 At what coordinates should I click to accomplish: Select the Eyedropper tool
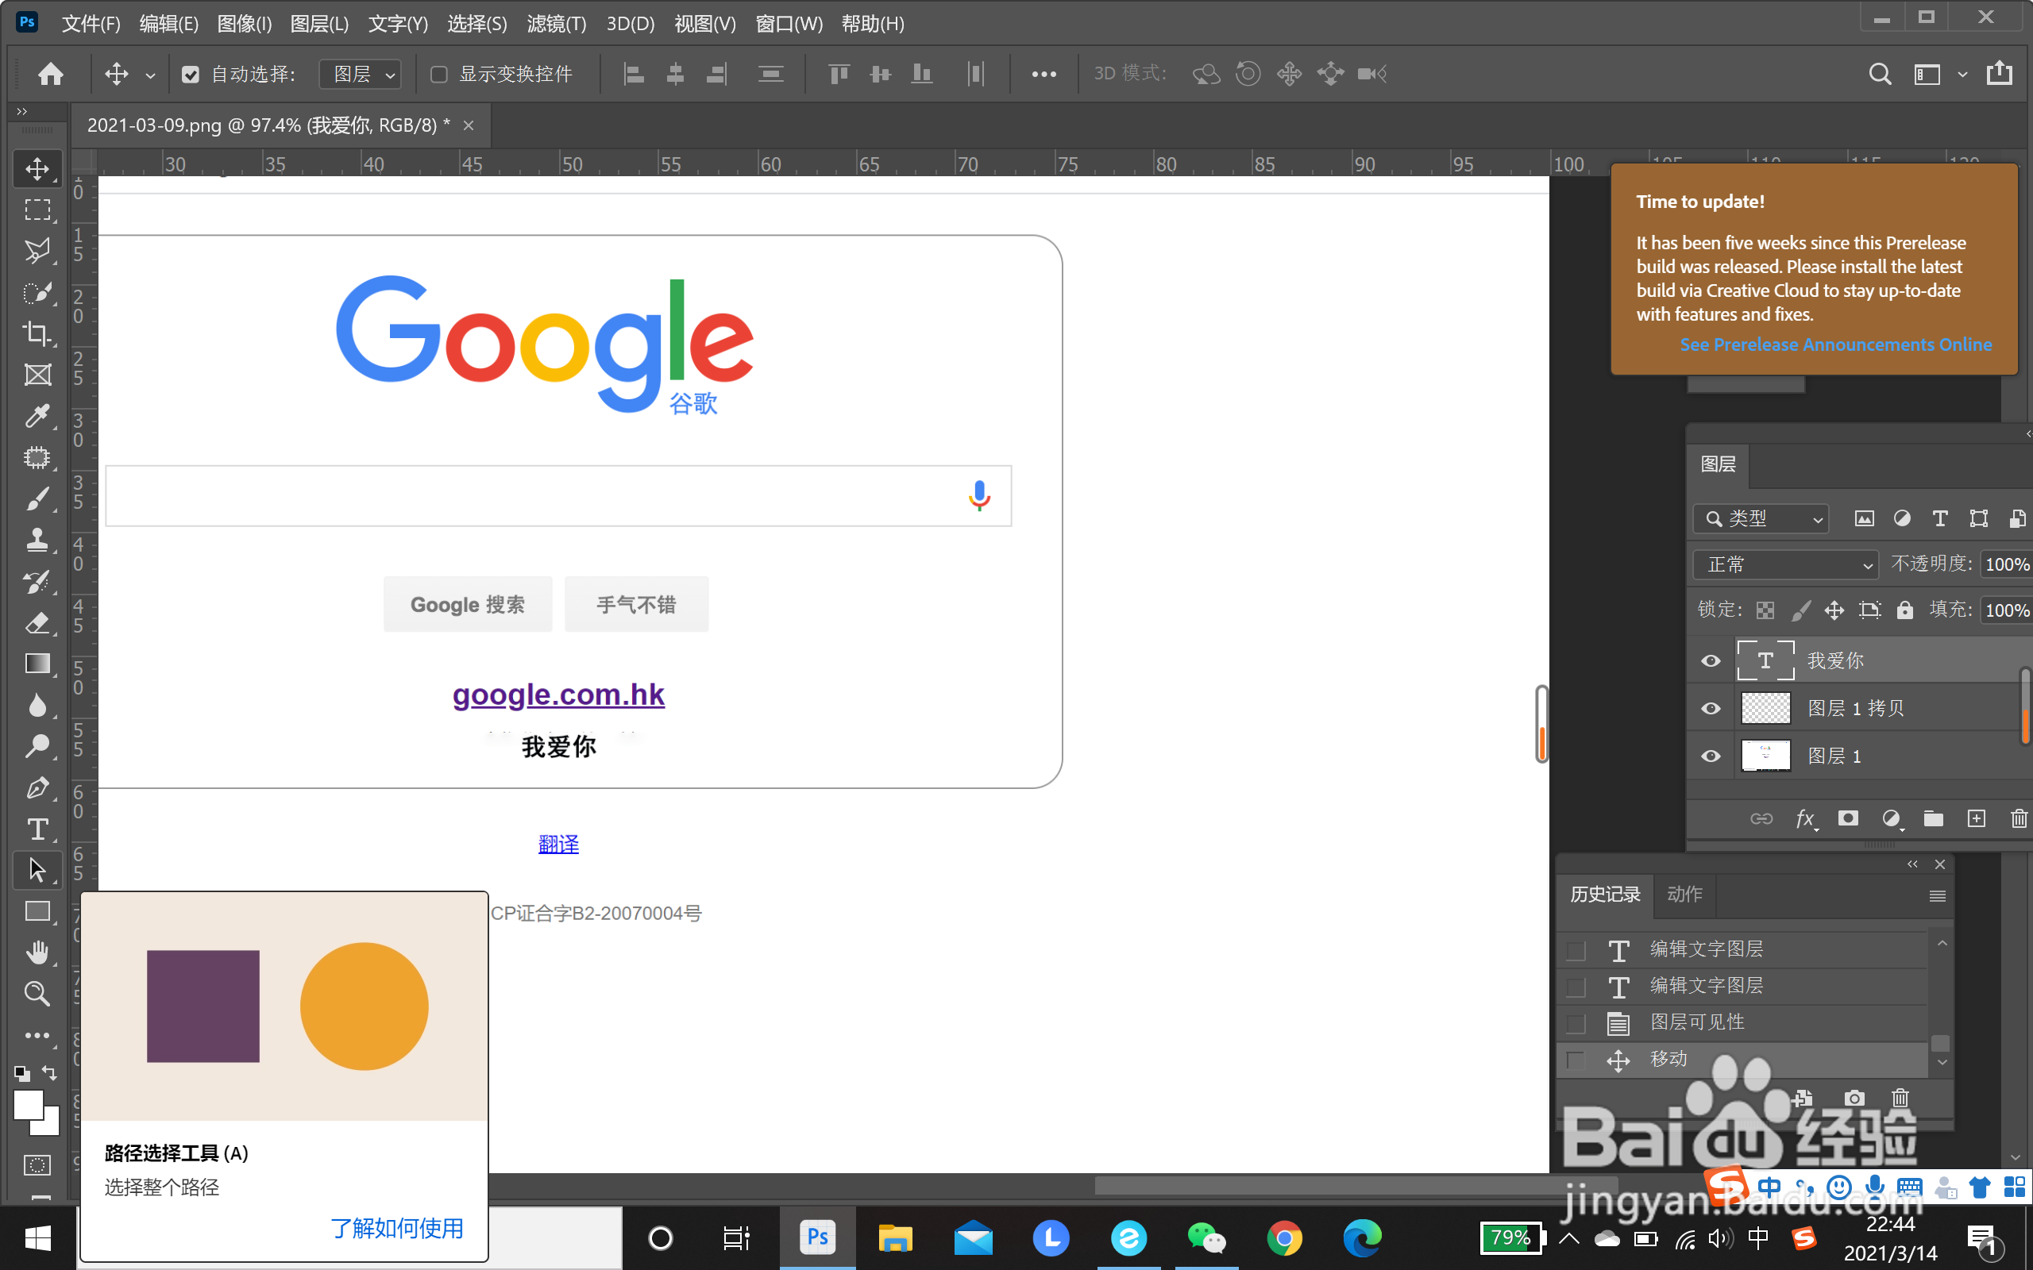[x=37, y=416]
